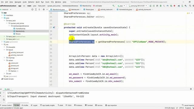Click the warnings indicator in editor corner
Image resolution: width=194 pixels, height=109 pixels.
(188, 13)
